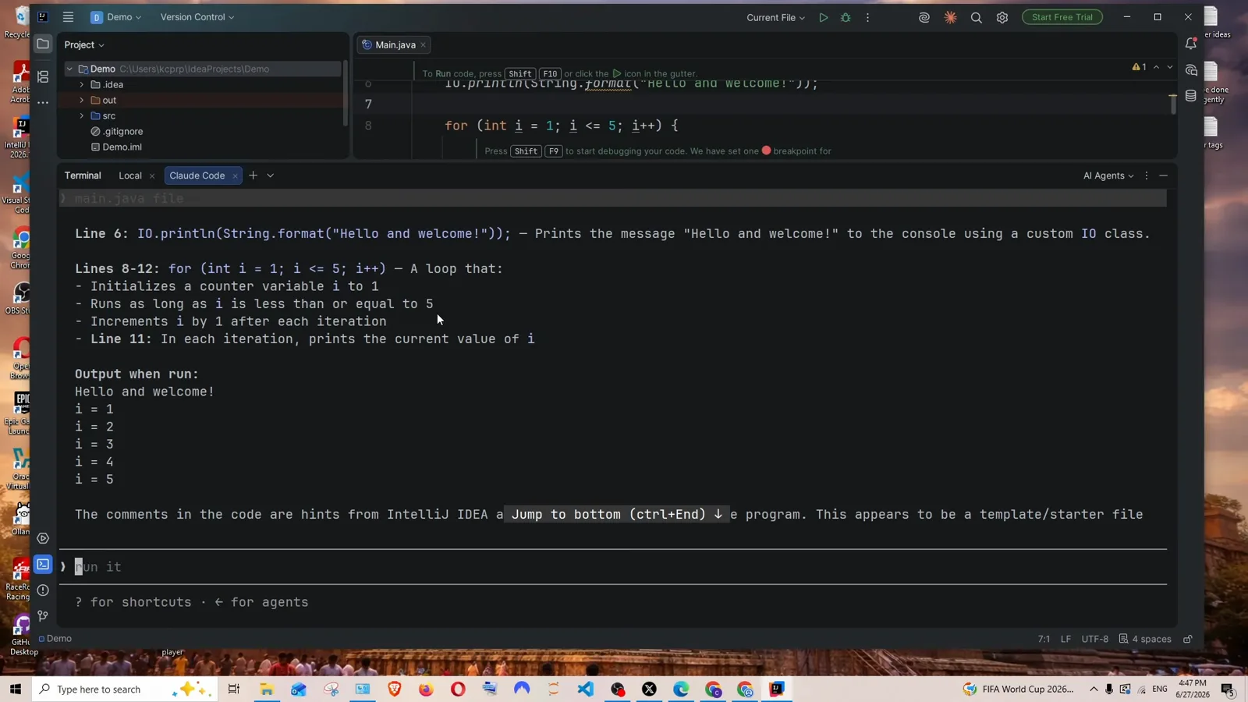Show more tool windows ellipsis
This screenshot has width=1248, height=702.
click(x=43, y=102)
